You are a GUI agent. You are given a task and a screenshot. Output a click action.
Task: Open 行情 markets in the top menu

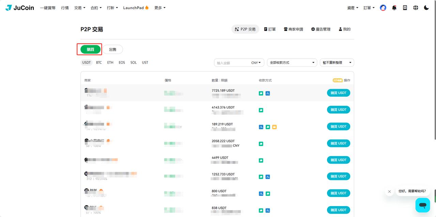[x=65, y=7]
